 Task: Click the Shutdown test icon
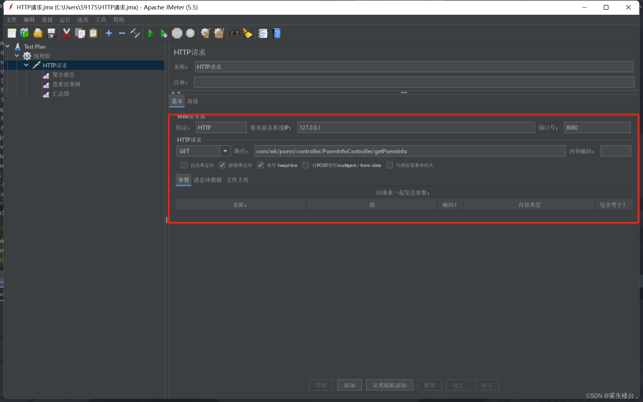coord(190,33)
